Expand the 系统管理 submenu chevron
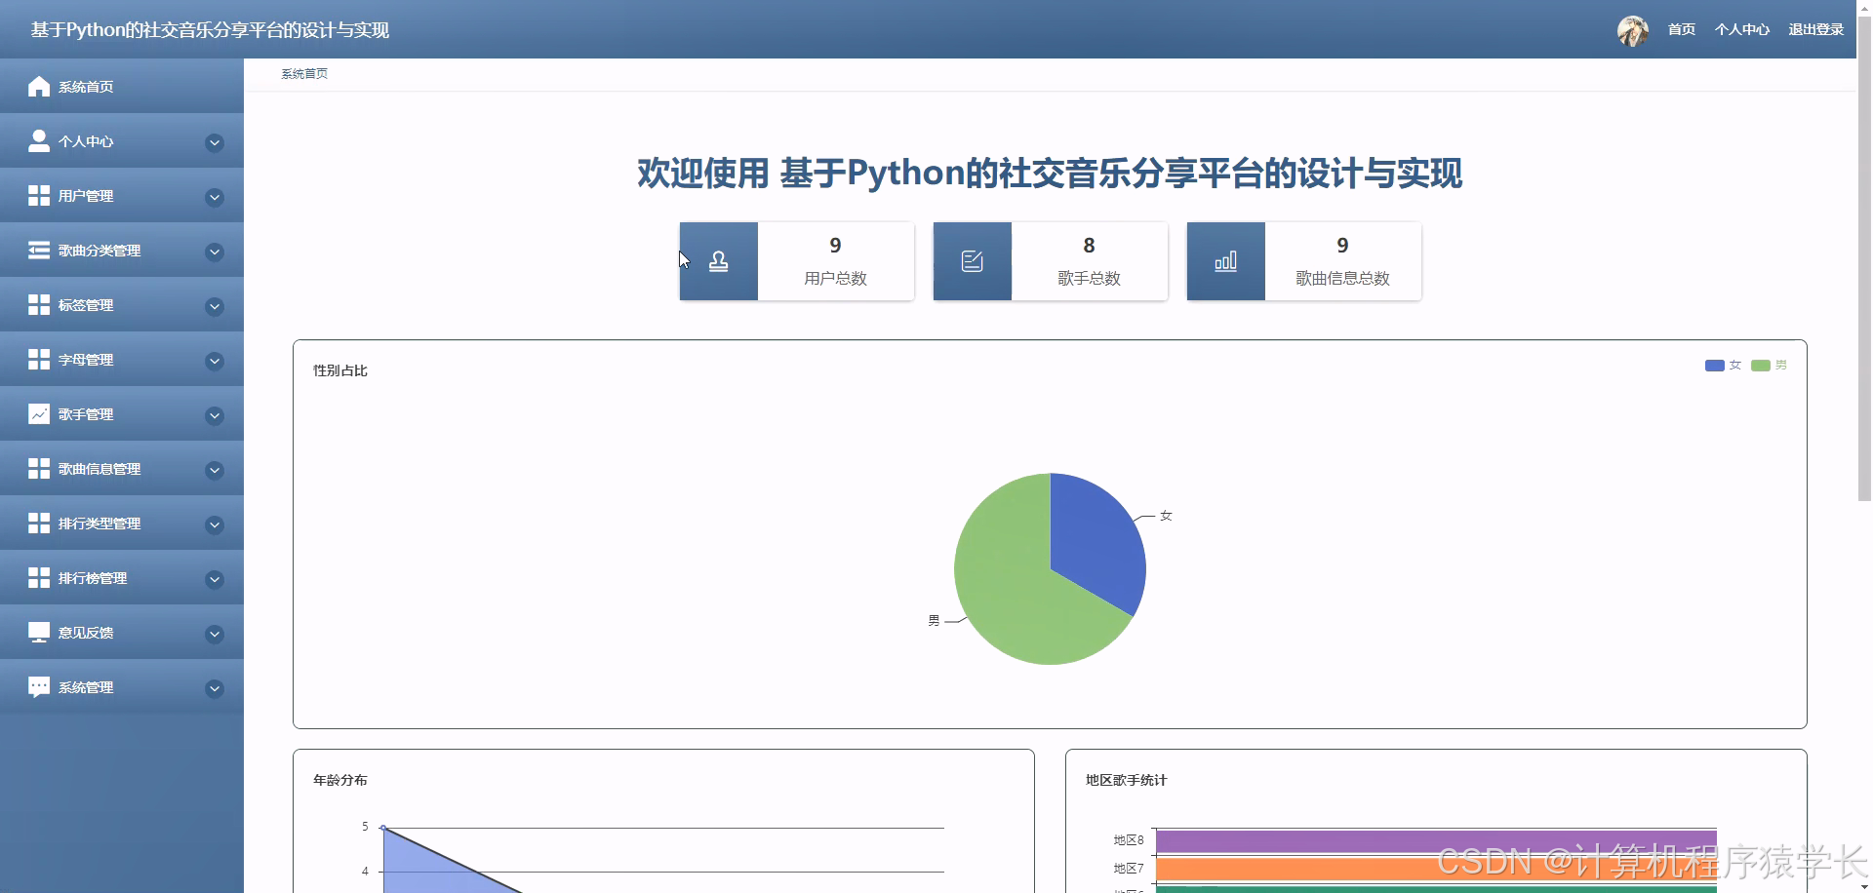Image resolution: width=1873 pixels, height=893 pixels. tap(215, 689)
